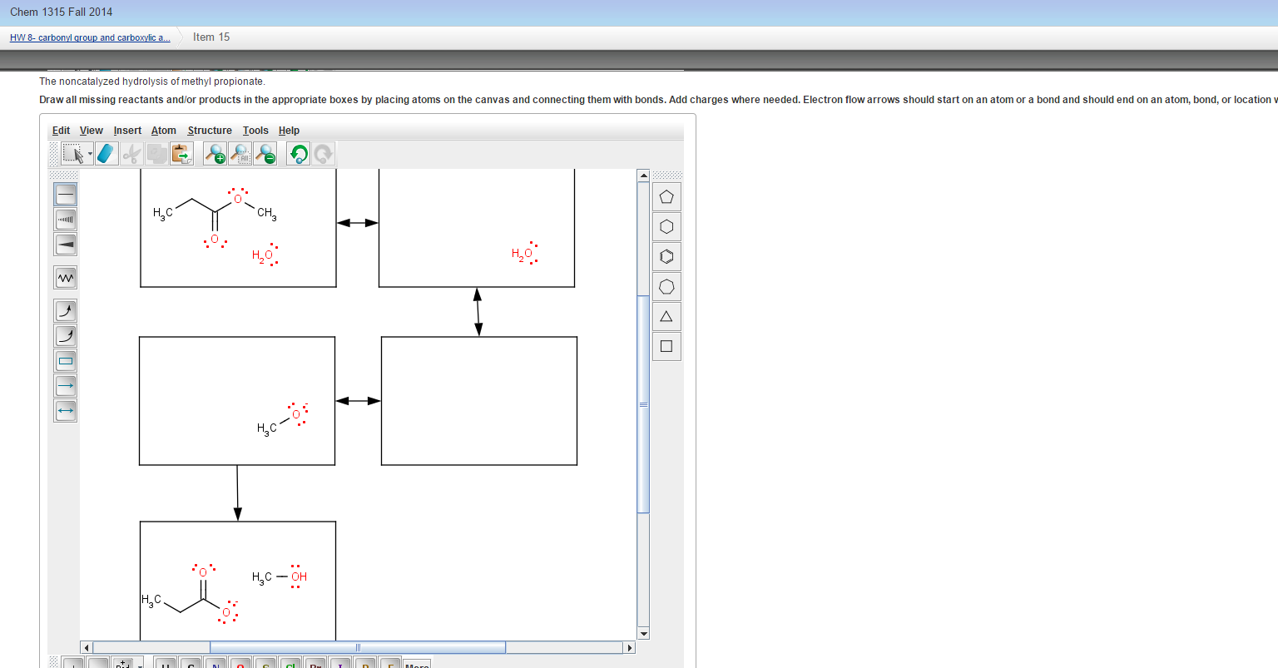The height and width of the screenshot is (668, 1278).
Task: Click the green Undo arrow icon
Action: [x=297, y=153]
